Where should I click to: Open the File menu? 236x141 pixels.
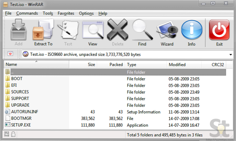(x=8, y=14)
